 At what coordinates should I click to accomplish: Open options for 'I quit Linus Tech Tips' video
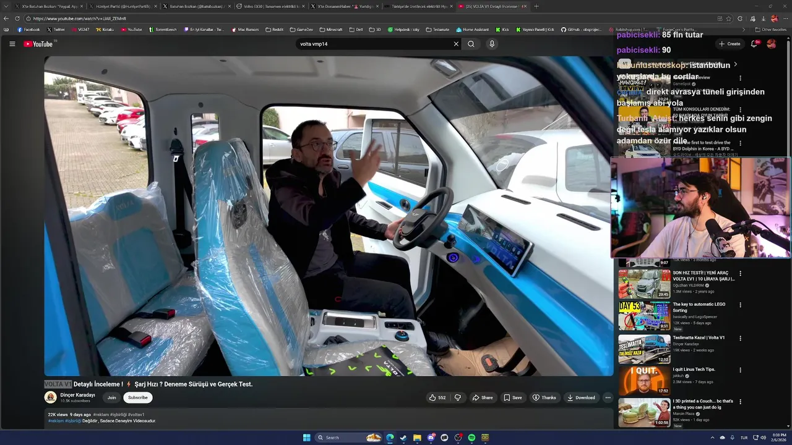pos(740,370)
